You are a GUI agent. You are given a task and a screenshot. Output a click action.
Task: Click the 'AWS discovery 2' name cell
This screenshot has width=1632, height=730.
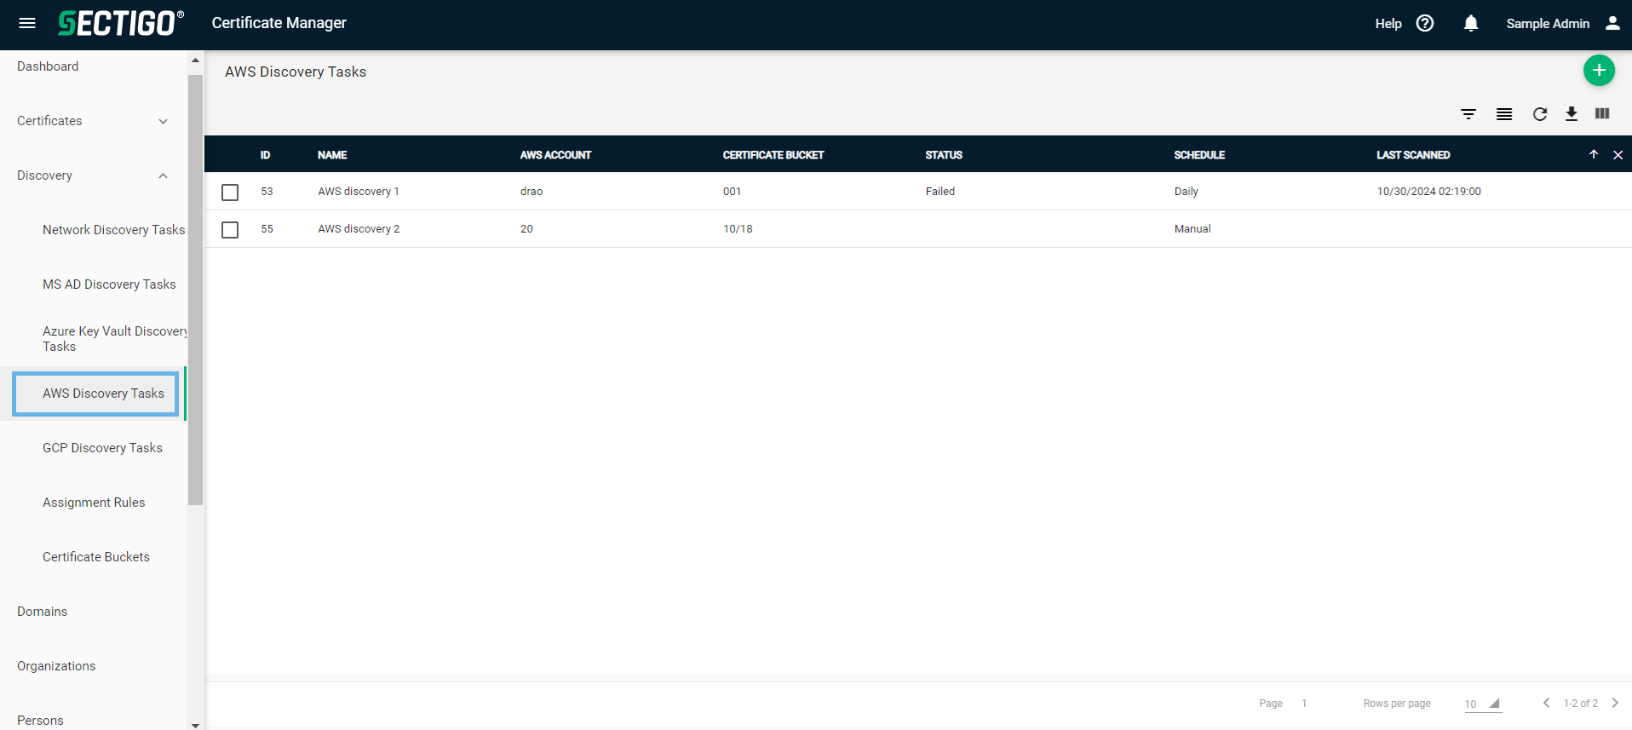point(359,229)
